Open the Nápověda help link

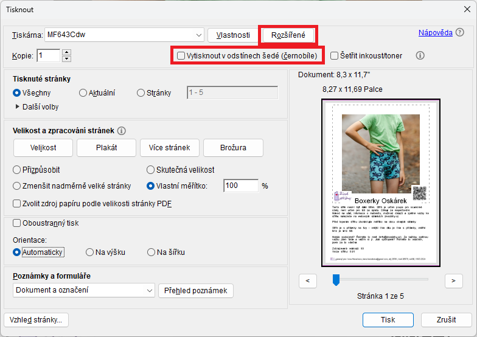(x=435, y=33)
